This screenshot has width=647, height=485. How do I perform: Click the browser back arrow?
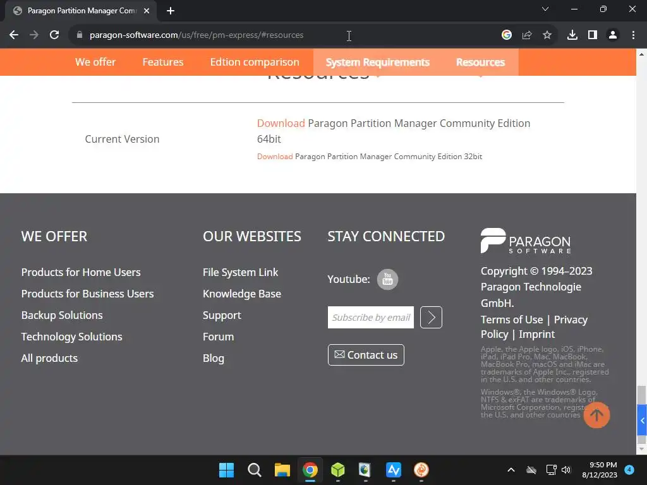(14, 35)
